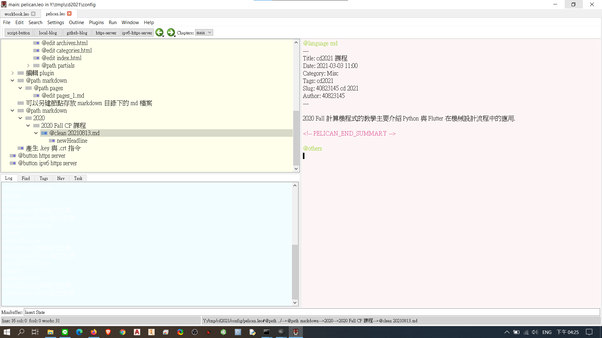Viewport: 602px width, 338px height.
Task: Click the green back arrow navigation icon
Action: tap(159, 32)
